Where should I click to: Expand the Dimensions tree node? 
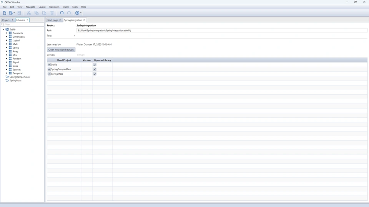(7, 37)
